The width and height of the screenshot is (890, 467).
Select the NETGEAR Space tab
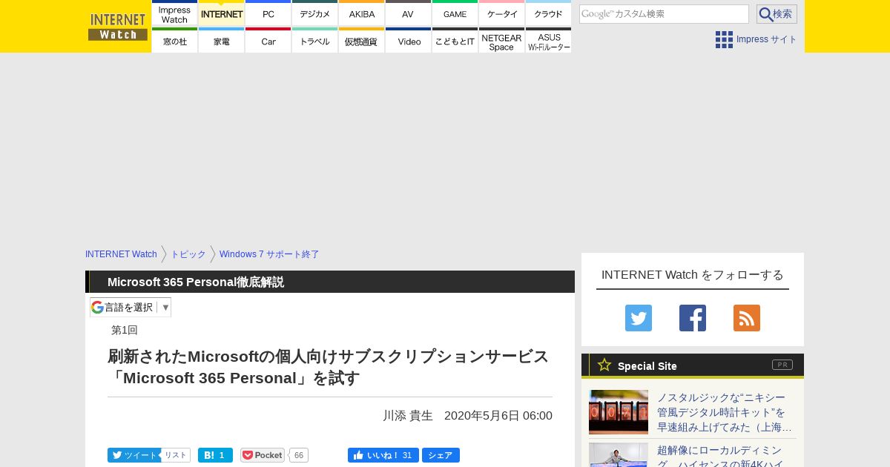pos(501,41)
